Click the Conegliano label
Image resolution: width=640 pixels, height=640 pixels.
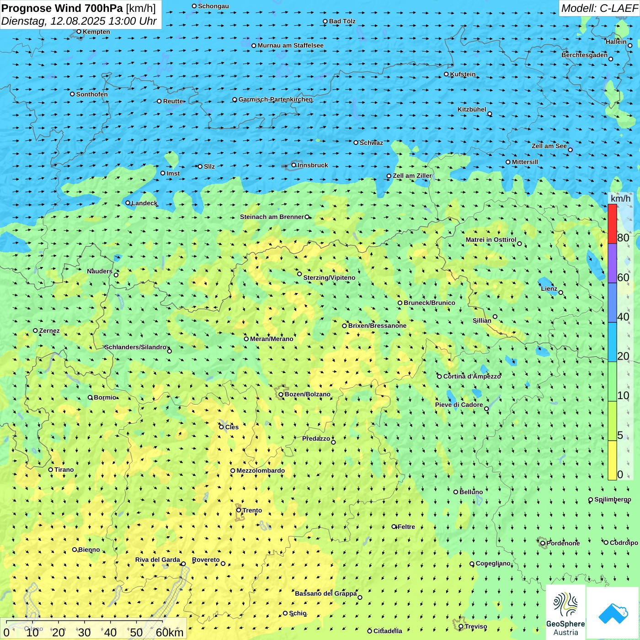tap(493, 563)
